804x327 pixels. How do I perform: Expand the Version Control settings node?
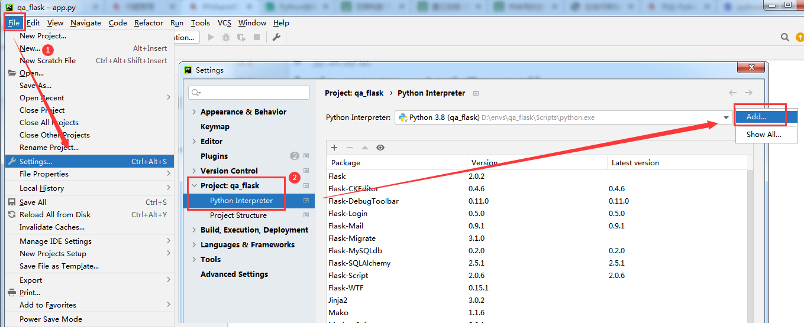pyautogui.click(x=194, y=171)
